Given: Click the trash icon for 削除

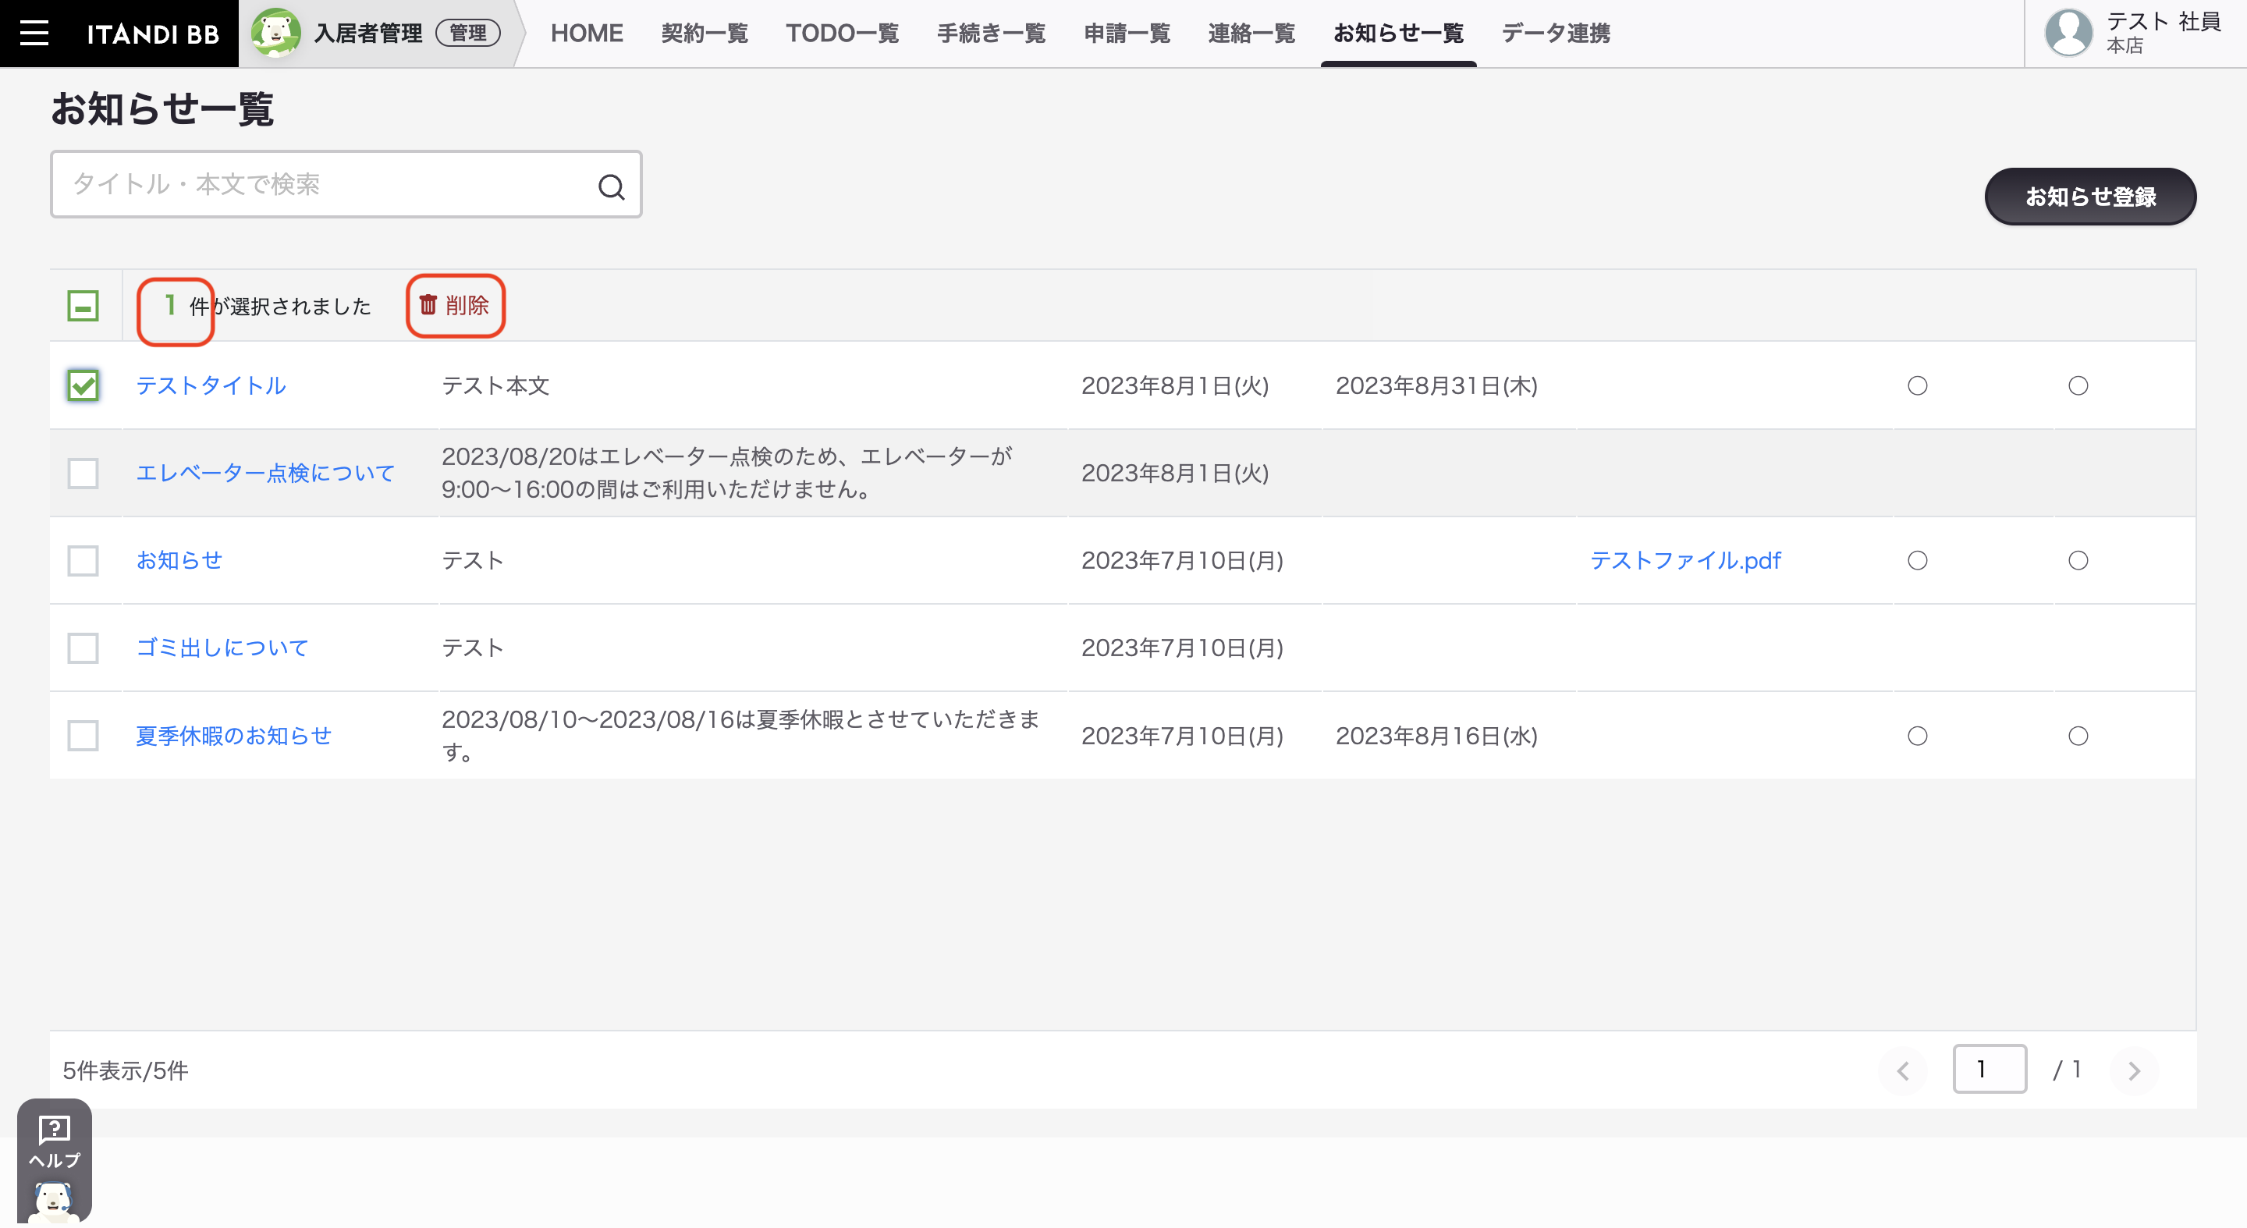Looking at the screenshot, I should coord(428,304).
